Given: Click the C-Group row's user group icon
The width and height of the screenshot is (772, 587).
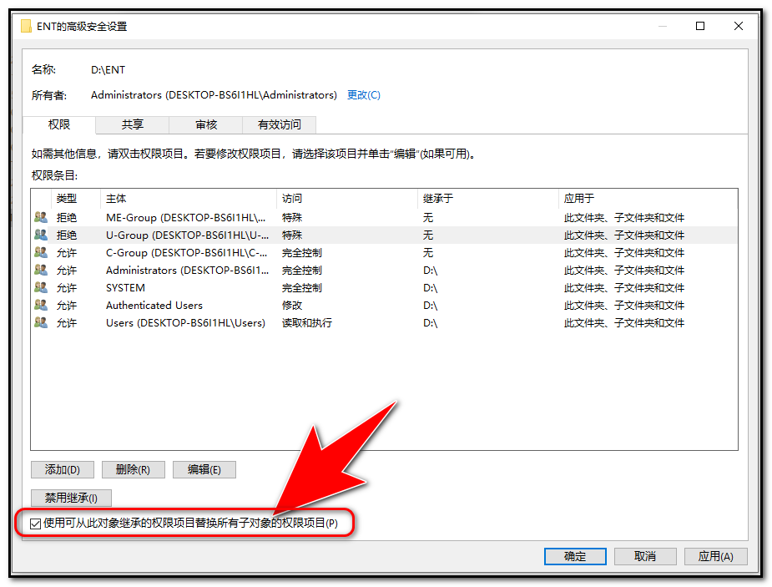Looking at the screenshot, I should click(x=41, y=252).
